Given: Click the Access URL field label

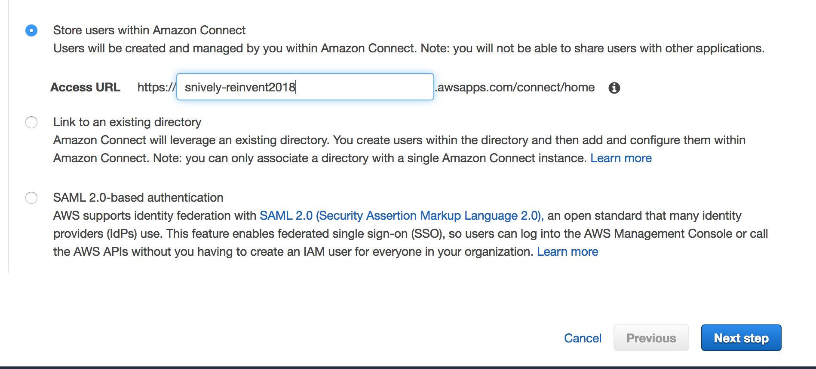Looking at the screenshot, I should (85, 87).
